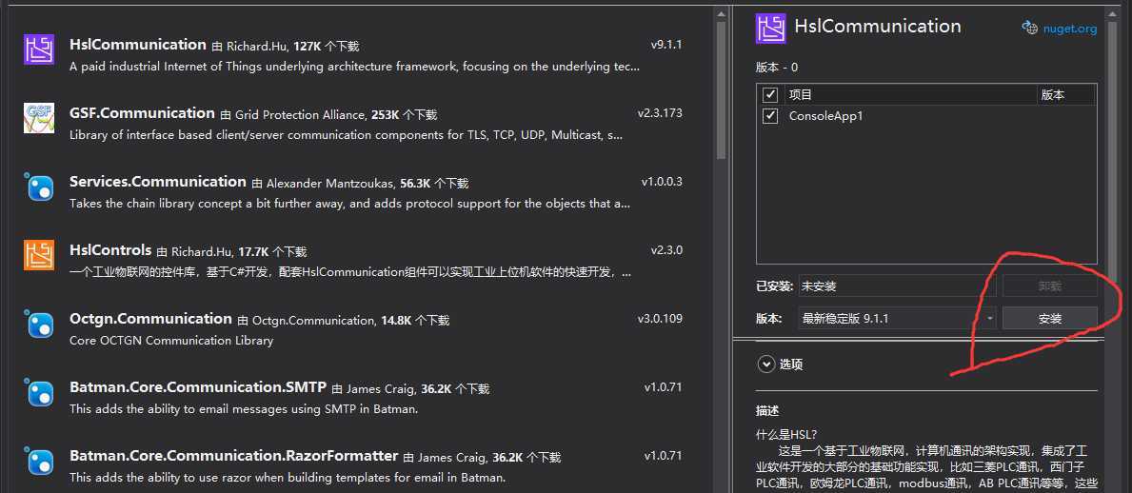Expand the 选项 options section
This screenshot has width=1132, height=493.
[766, 365]
